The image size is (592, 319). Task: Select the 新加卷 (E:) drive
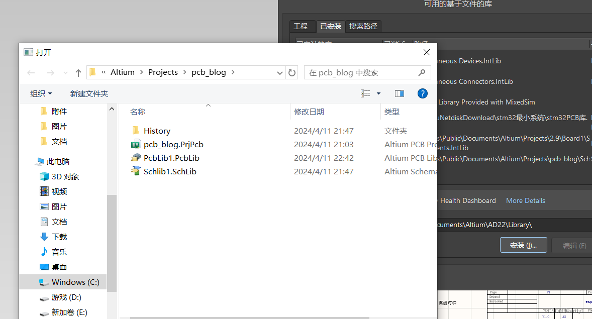[69, 312]
